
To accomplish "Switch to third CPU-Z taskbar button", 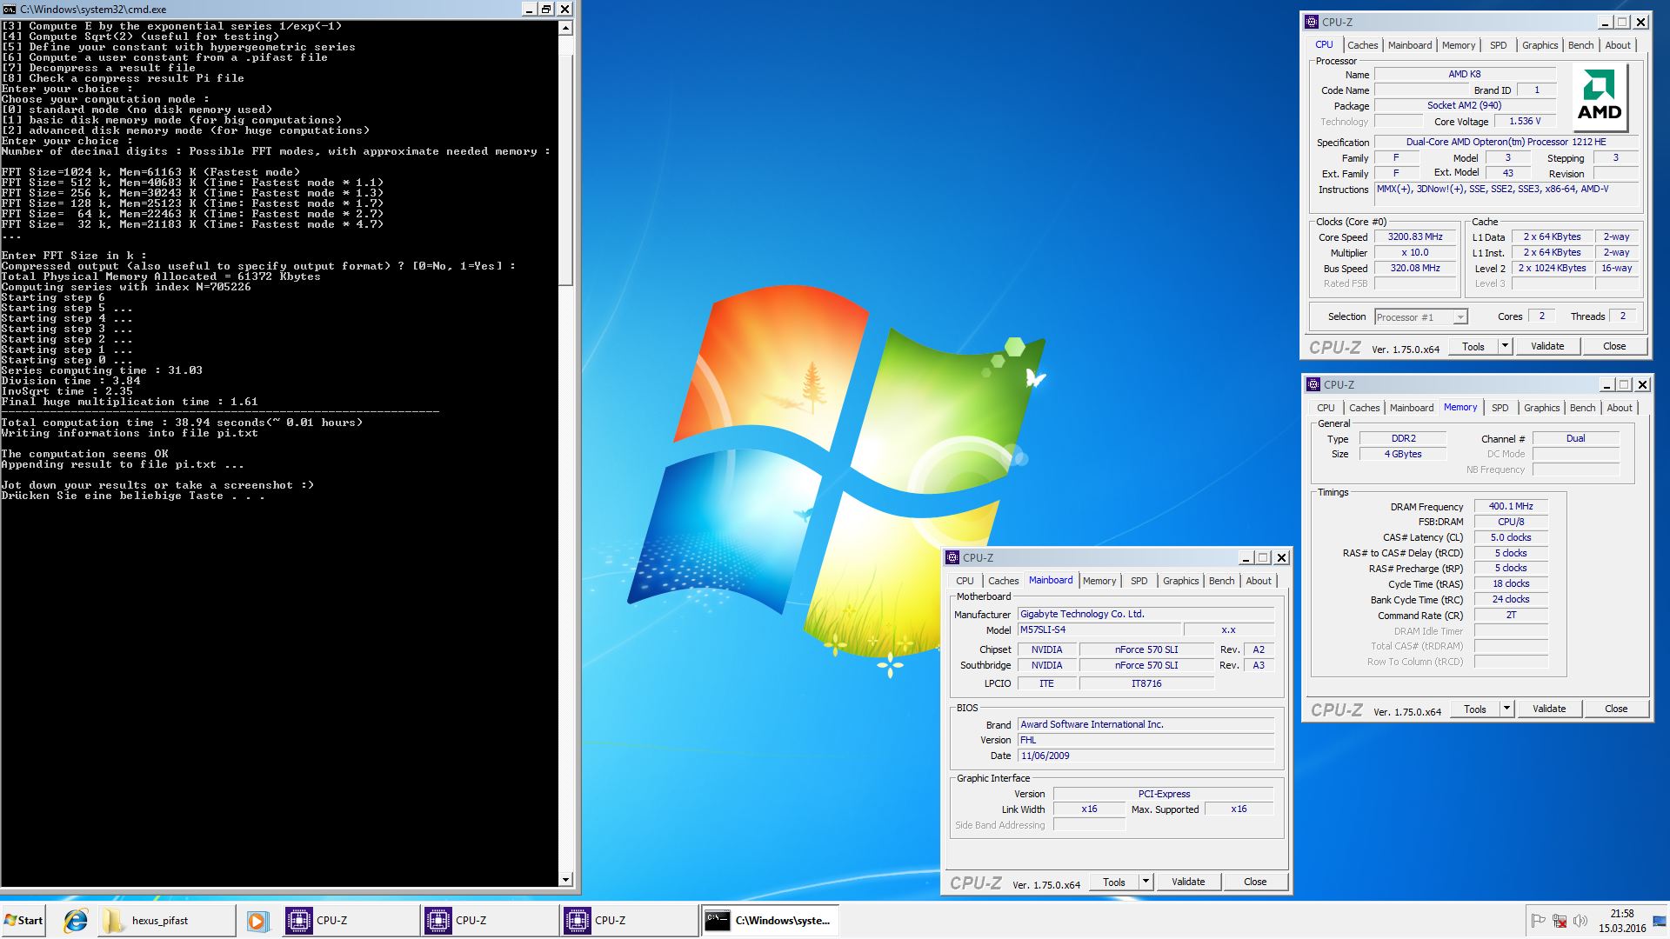I will (628, 921).
